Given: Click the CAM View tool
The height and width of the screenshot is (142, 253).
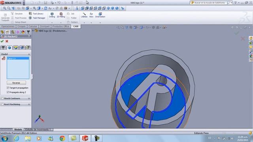Looking at the screenshot, I should [91, 15].
